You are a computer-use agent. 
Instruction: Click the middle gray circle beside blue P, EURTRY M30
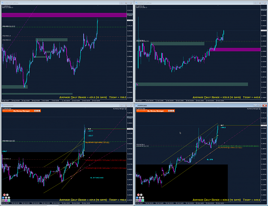point(140,197)
